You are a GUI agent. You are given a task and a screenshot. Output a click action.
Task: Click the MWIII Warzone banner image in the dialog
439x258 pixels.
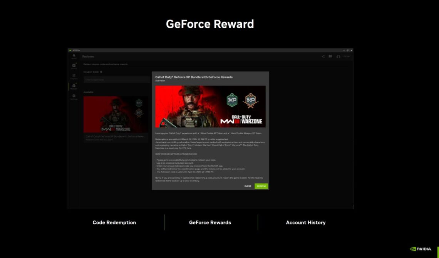coord(210,107)
